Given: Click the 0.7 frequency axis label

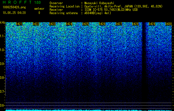Looking at the screenshot, I should pos(2,92).
